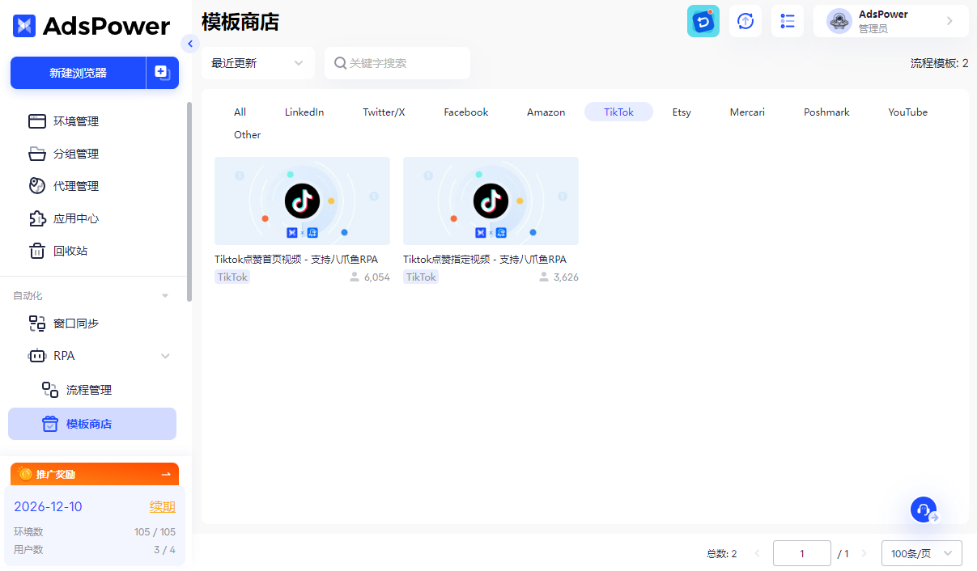Open 应用中心 in the sidebar
Image resolution: width=977 pixels, height=571 pixels.
coord(76,218)
